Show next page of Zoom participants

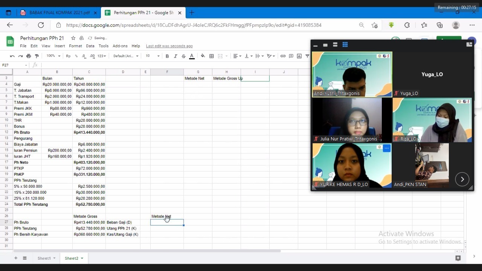coord(462,179)
